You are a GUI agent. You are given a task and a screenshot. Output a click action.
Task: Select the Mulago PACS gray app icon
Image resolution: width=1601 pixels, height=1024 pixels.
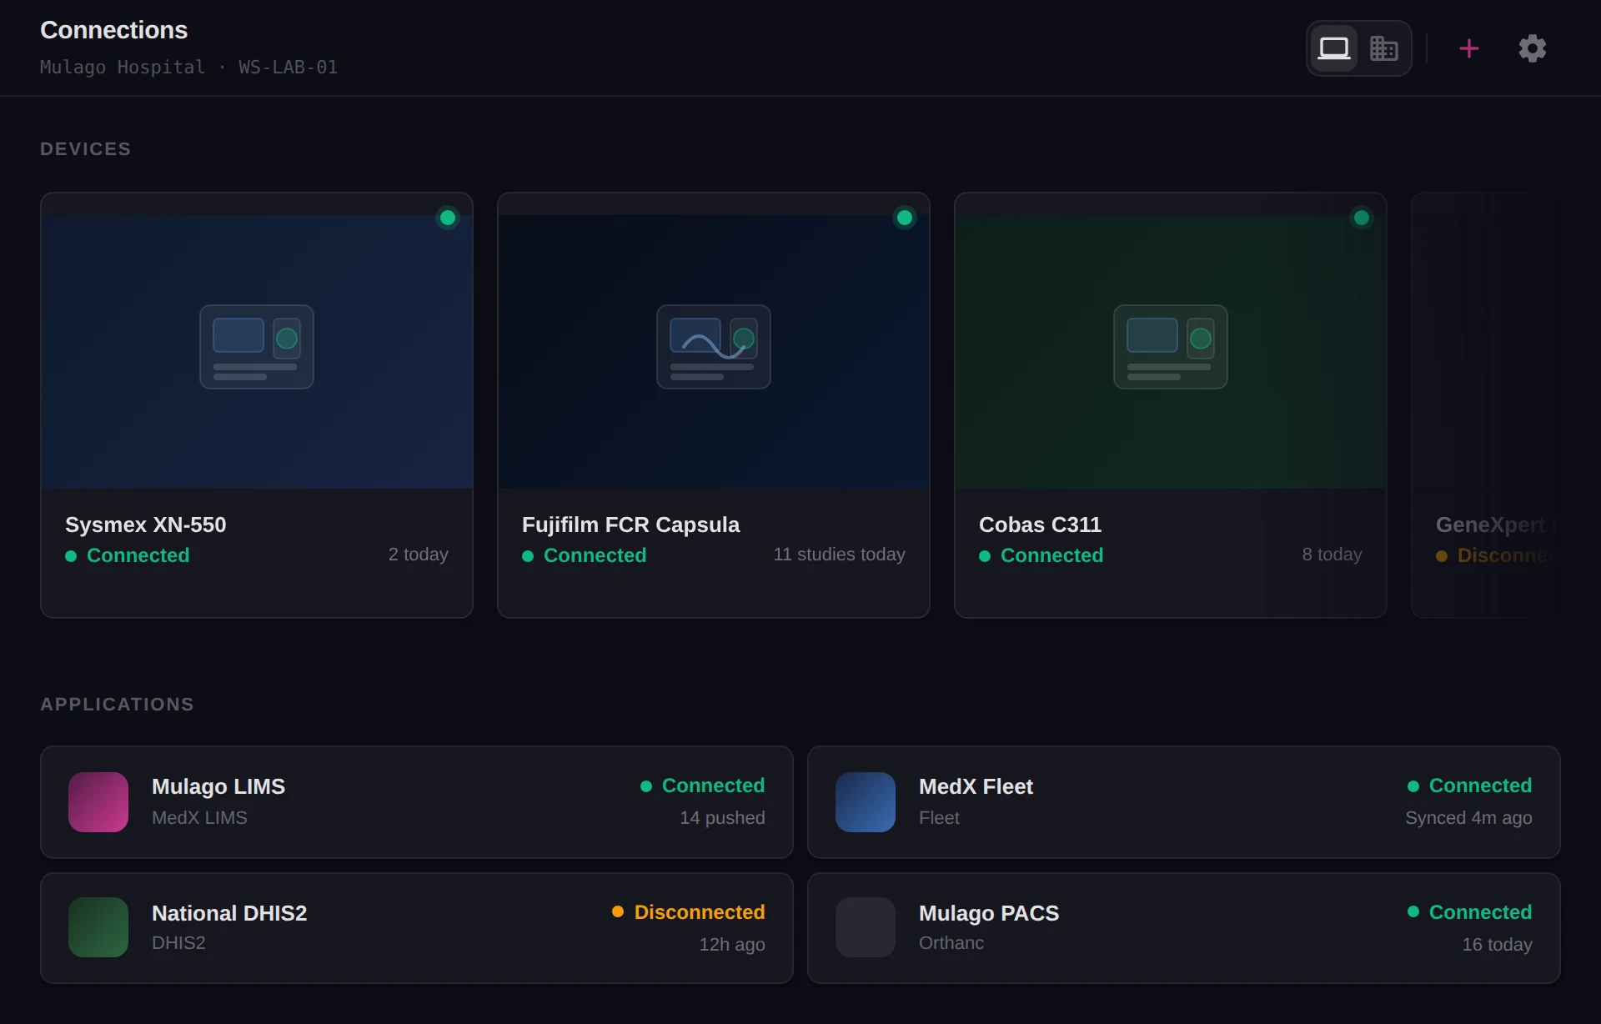[866, 927]
